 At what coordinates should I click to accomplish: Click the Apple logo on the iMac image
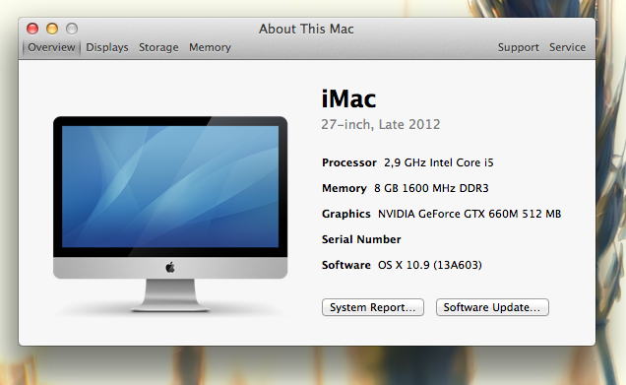(x=170, y=267)
